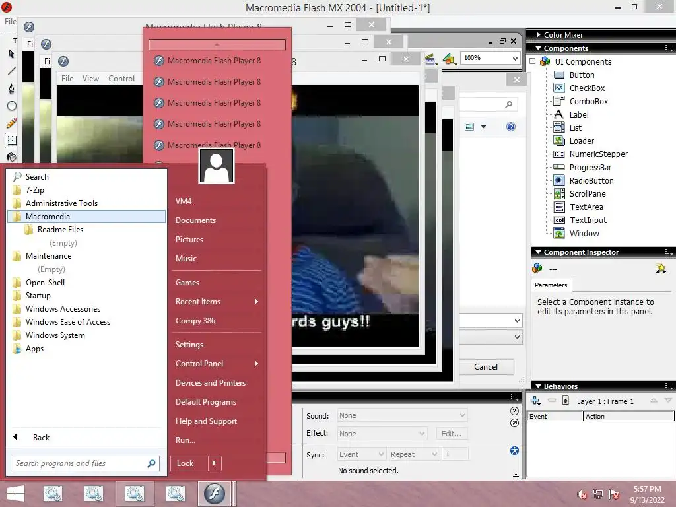Open Windows Accessories folder in Start menu
Image resolution: width=676 pixels, height=507 pixels.
[x=86, y=309]
